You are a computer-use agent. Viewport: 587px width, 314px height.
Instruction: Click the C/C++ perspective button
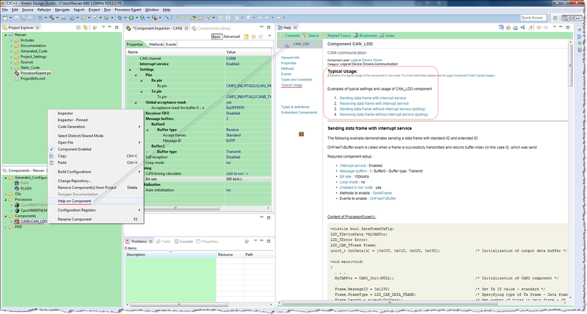pyautogui.click(x=573, y=18)
